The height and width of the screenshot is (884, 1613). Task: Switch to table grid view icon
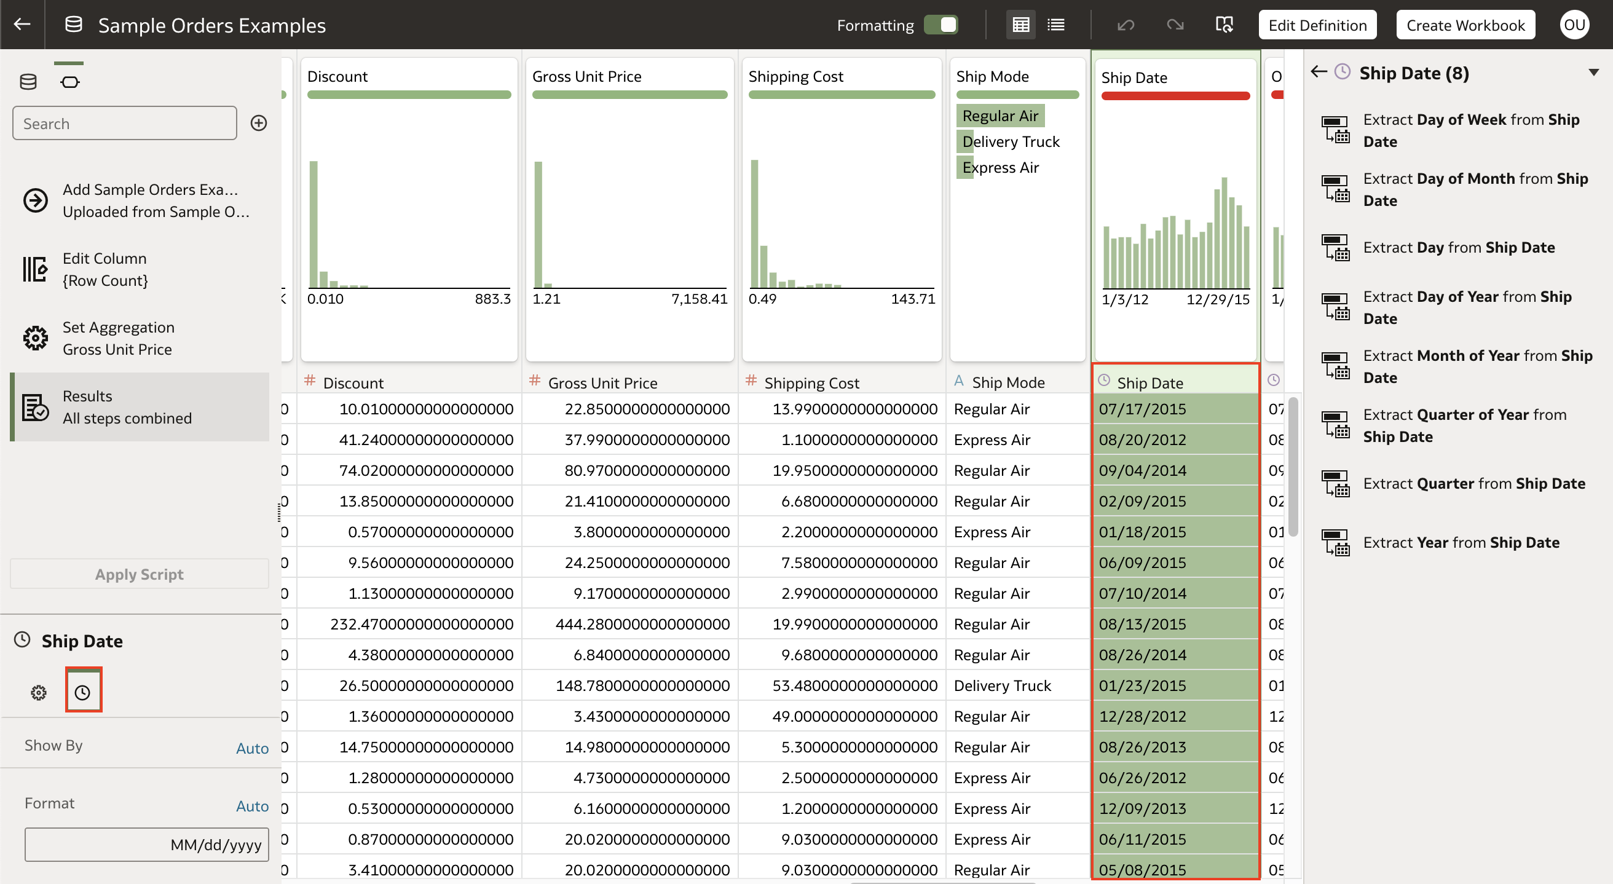(1020, 25)
